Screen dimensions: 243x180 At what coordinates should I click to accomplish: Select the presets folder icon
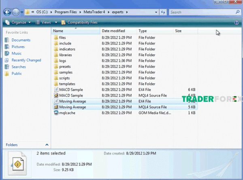coord(56,67)
